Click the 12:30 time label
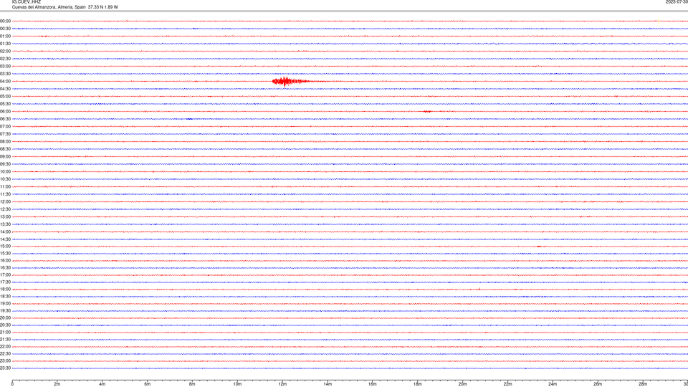This screenshot has width=688, height=387. pyautogui.click(x=5, y=209)
